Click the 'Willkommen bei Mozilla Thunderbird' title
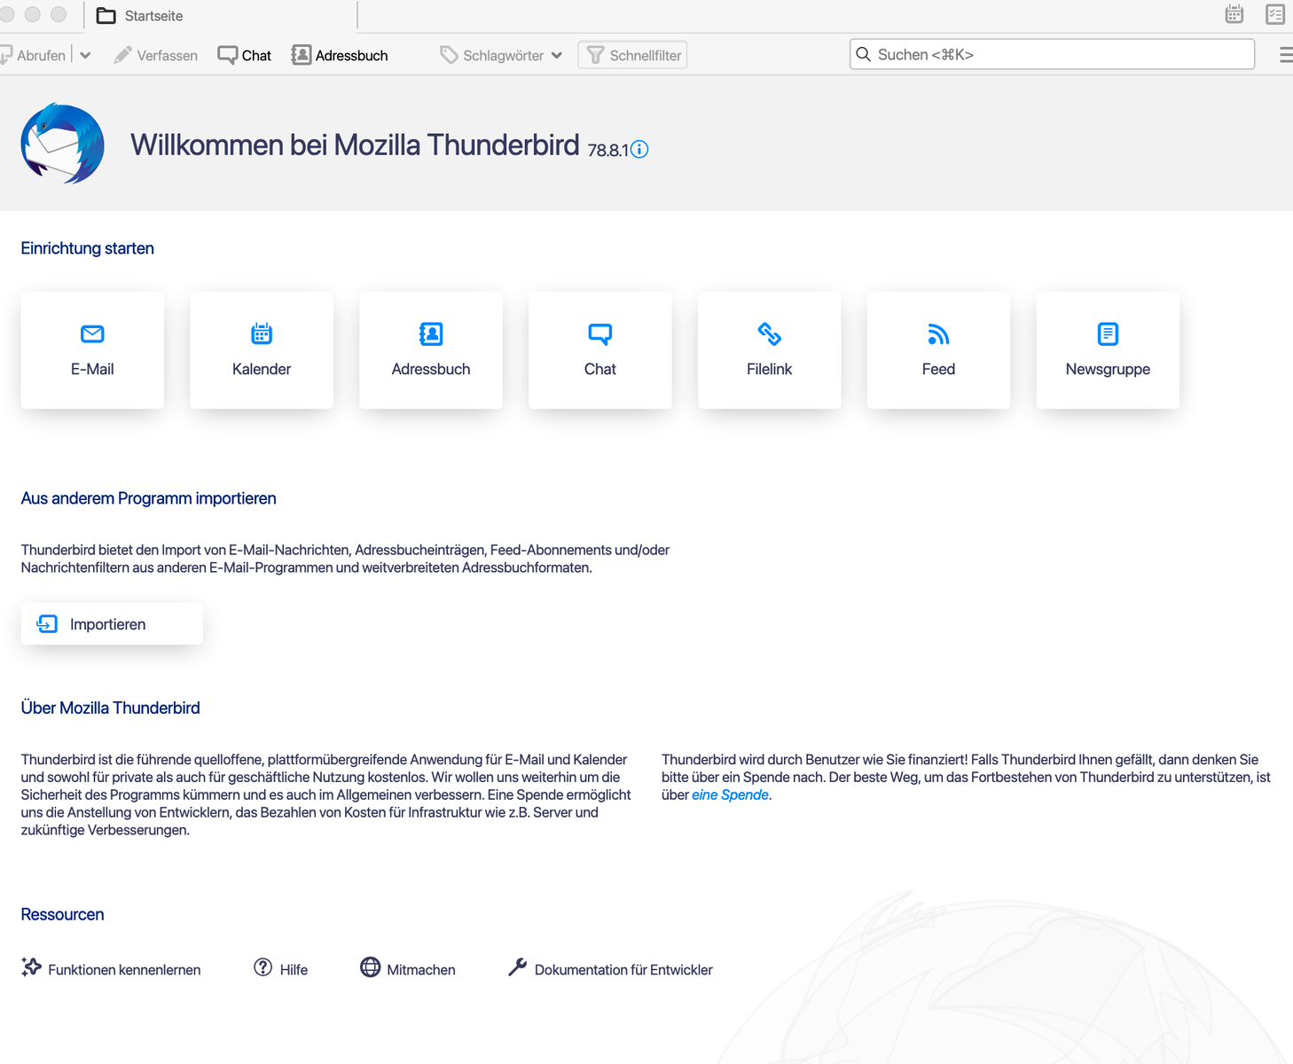 tap(355, 145)
